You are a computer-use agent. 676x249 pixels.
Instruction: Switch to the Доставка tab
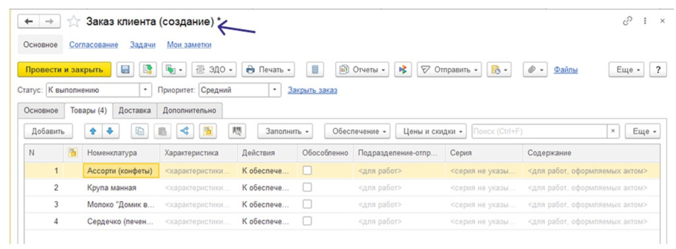[x=135, y=111]
